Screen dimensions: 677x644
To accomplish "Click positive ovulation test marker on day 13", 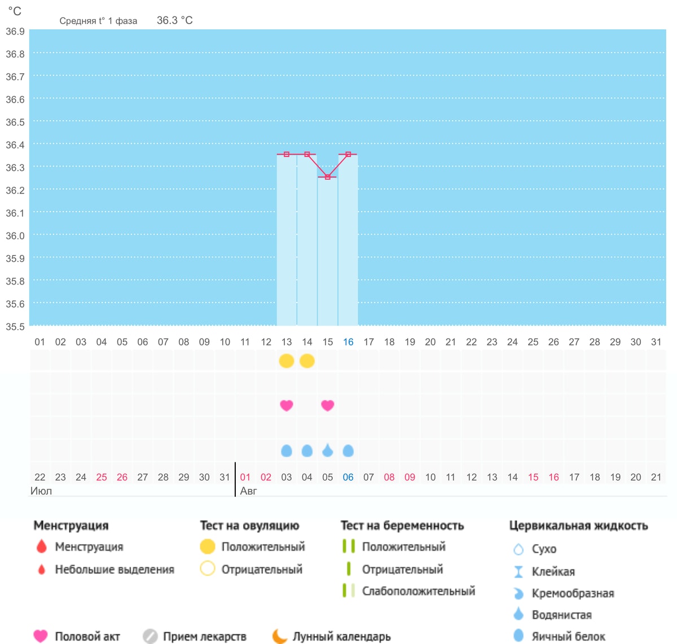I will tap(287, 361).
